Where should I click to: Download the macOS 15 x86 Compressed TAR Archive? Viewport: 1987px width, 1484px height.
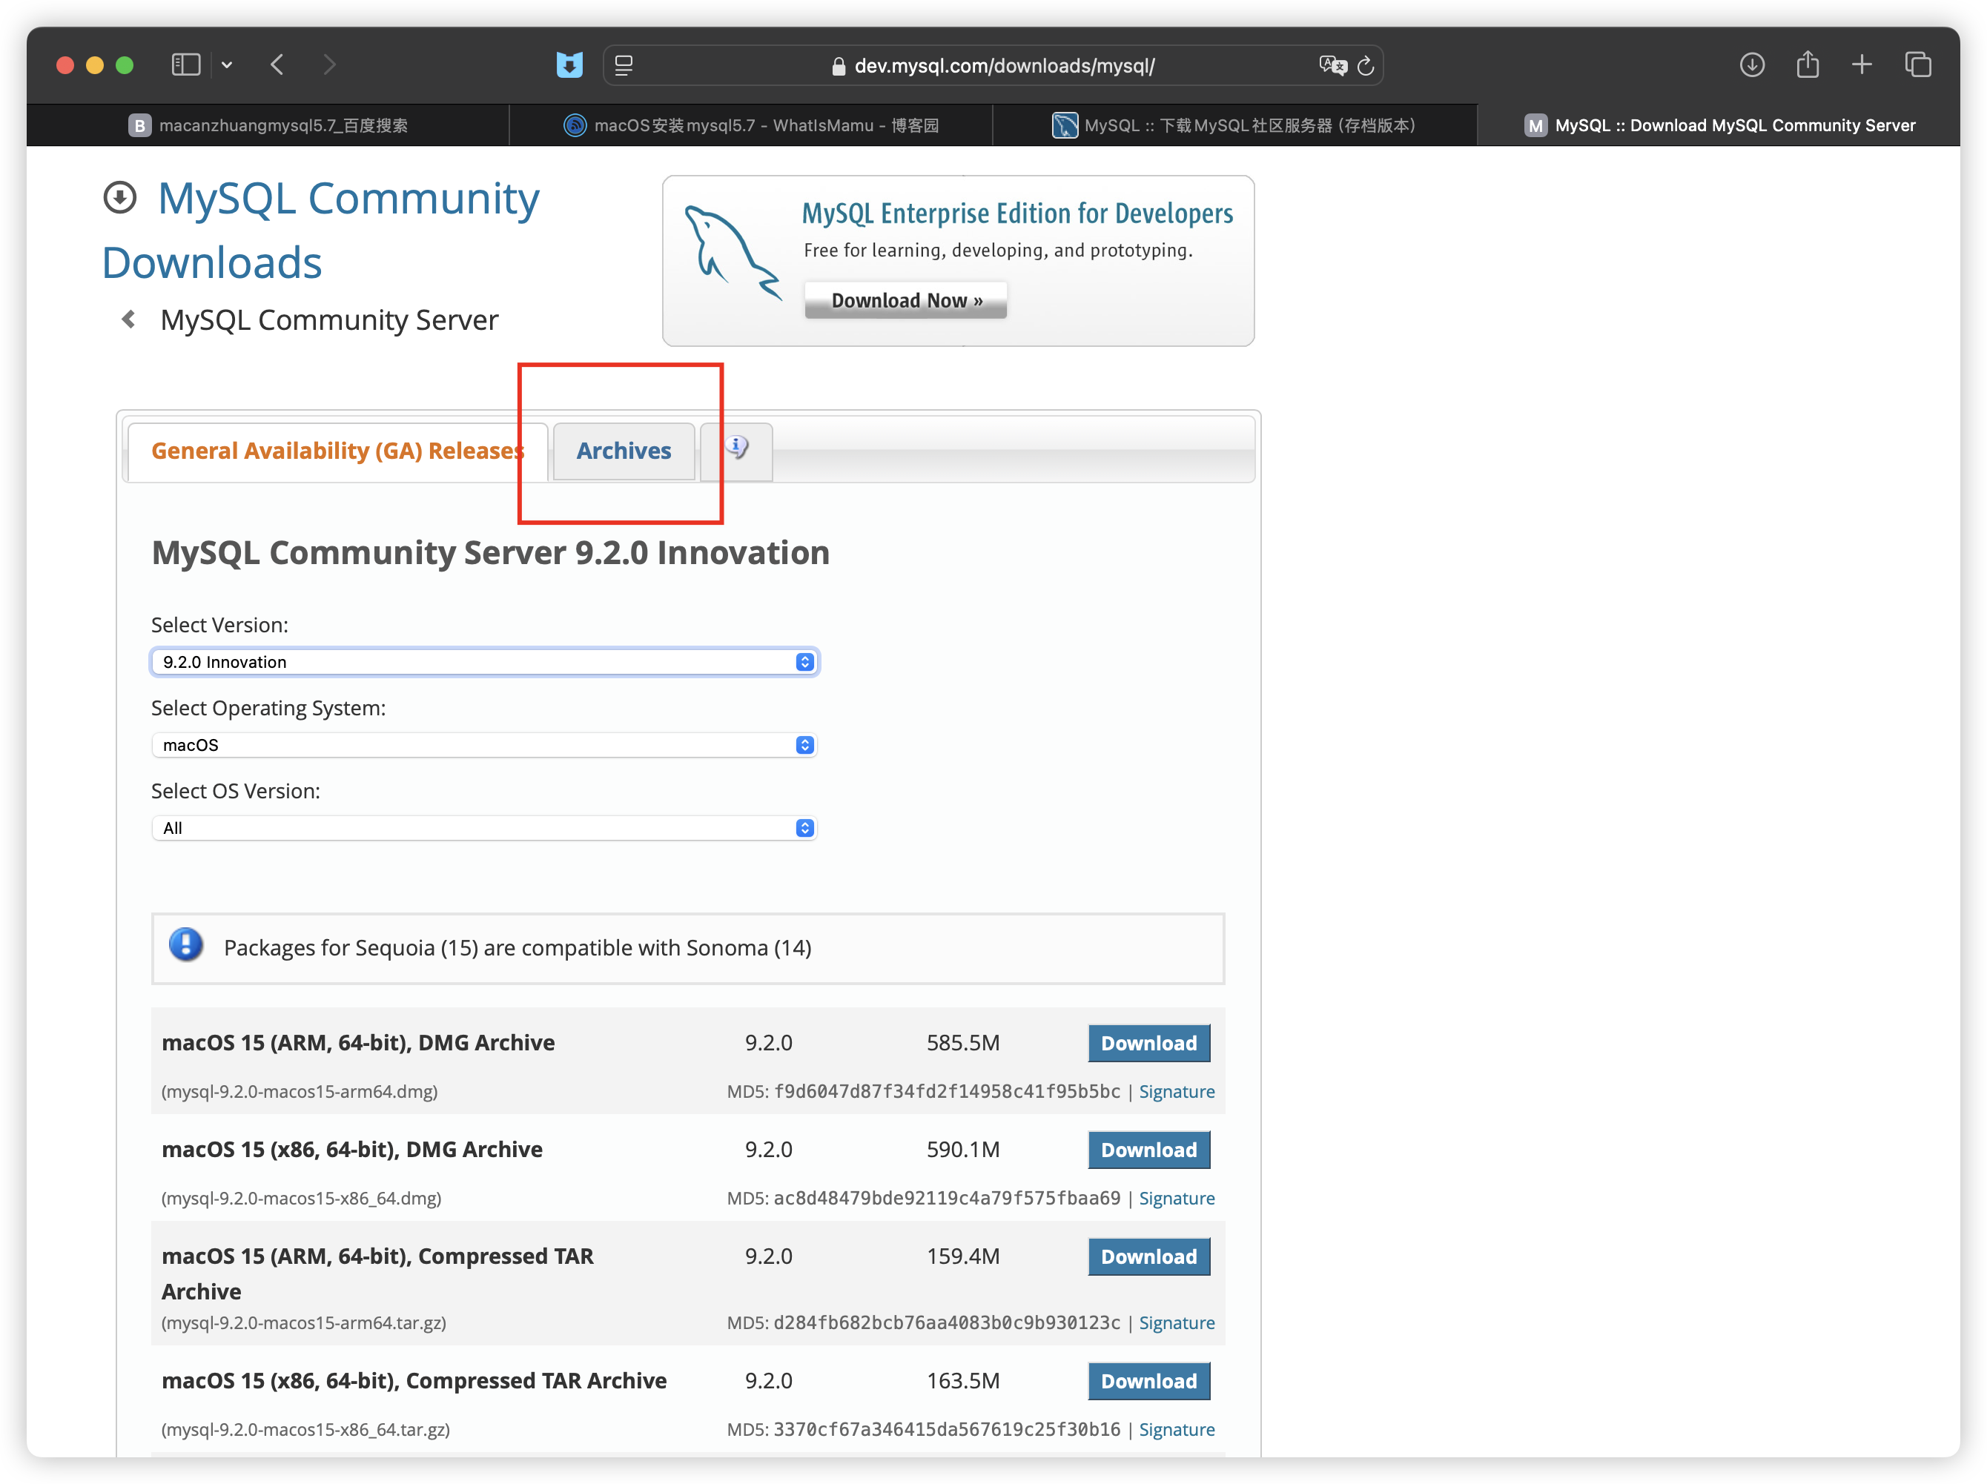1149,1381
